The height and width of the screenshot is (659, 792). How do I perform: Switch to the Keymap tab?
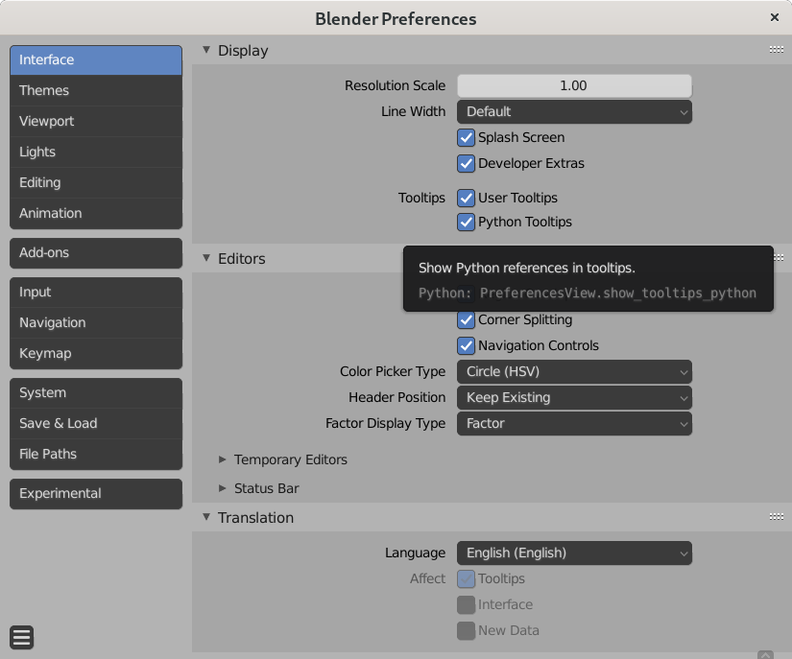click(x=96, y=354)
